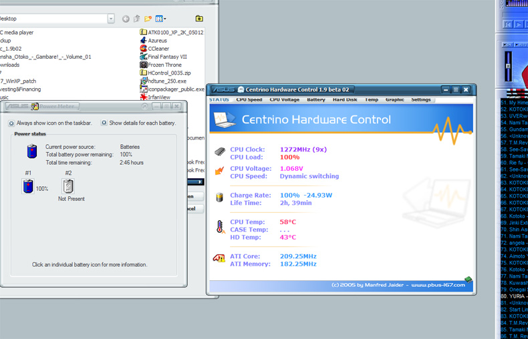528x339 pixels.
Task: Close the Centrino Hardware Control window
Action: (466, 90)
